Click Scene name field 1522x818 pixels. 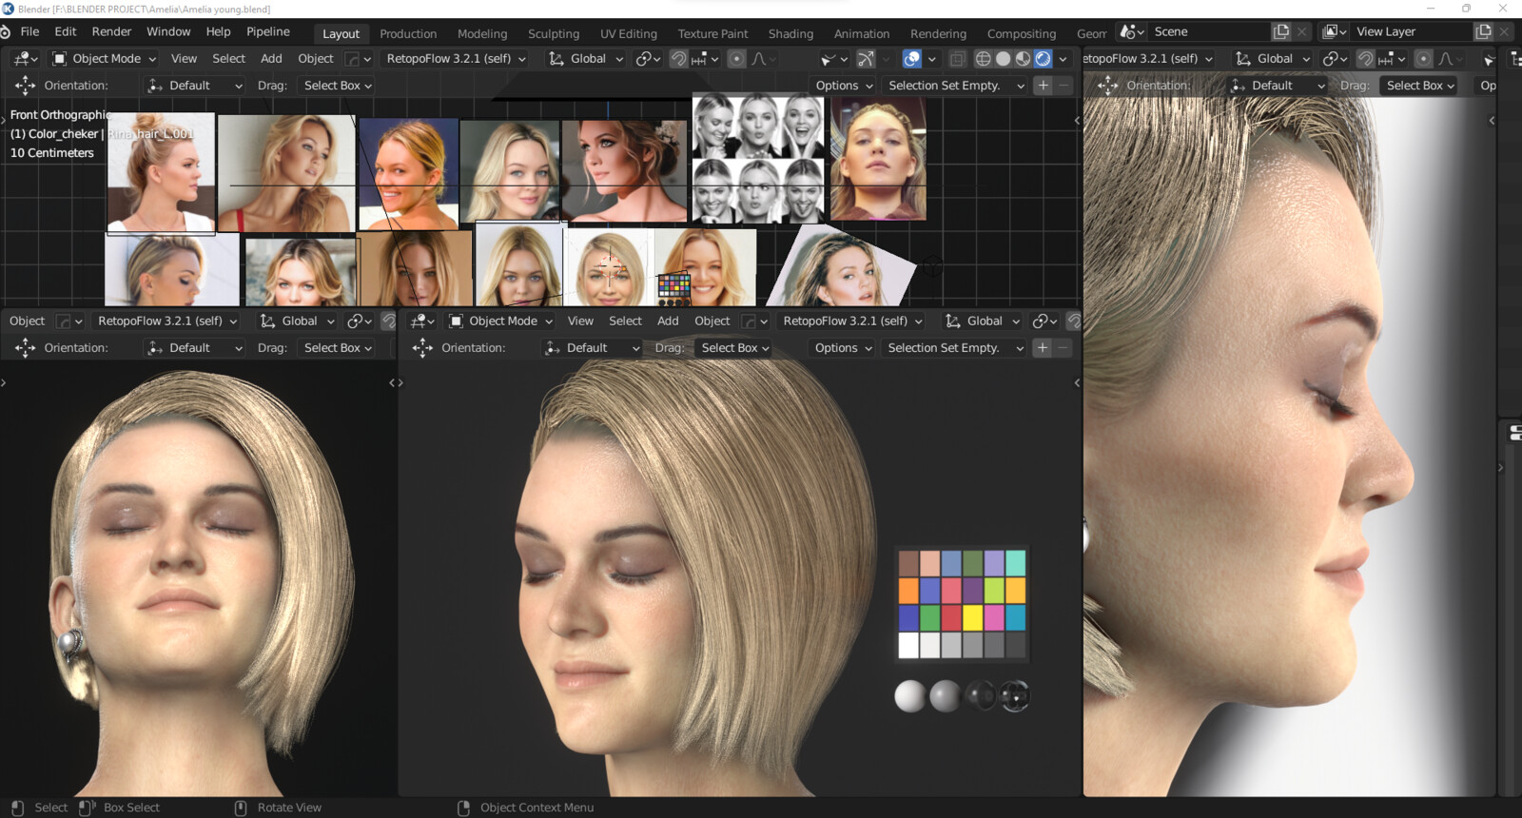point(1208,31)
